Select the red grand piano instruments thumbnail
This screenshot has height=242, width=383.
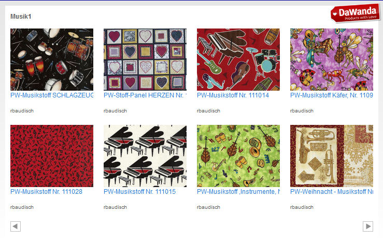coord(238,60)
